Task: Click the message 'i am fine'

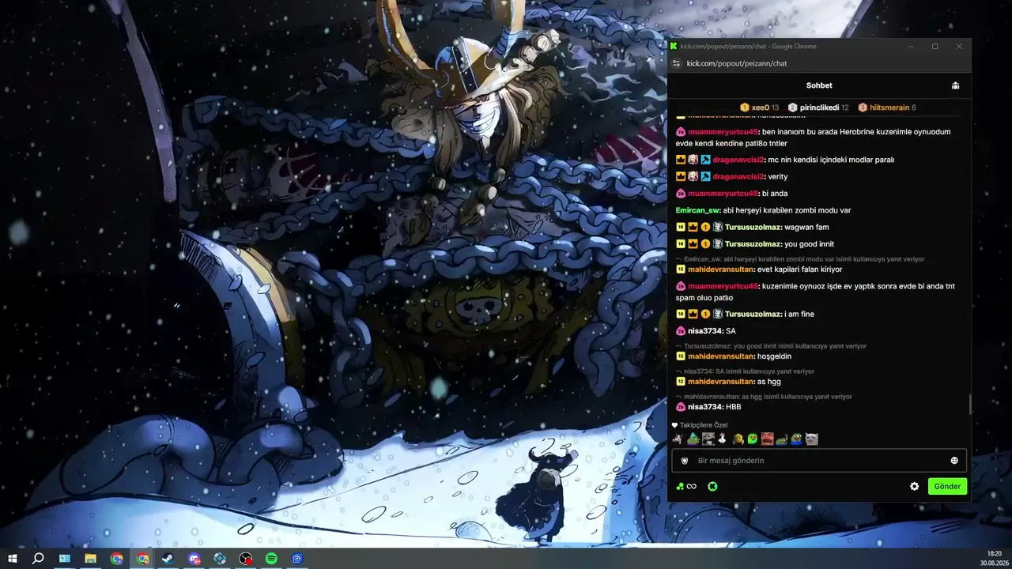Action: pos(799,315)
